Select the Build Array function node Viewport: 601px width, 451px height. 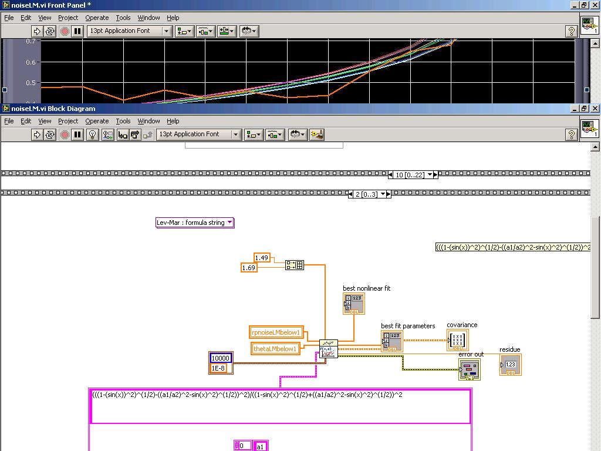click(294, 265)
